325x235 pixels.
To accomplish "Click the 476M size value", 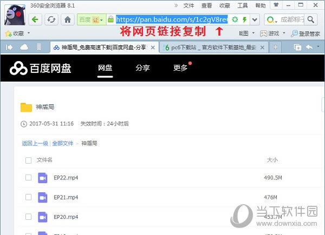I will pos(270,197).
